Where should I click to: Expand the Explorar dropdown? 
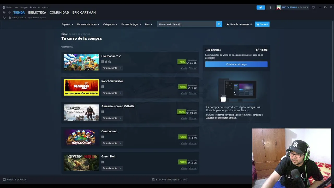(x=67, y=24)
